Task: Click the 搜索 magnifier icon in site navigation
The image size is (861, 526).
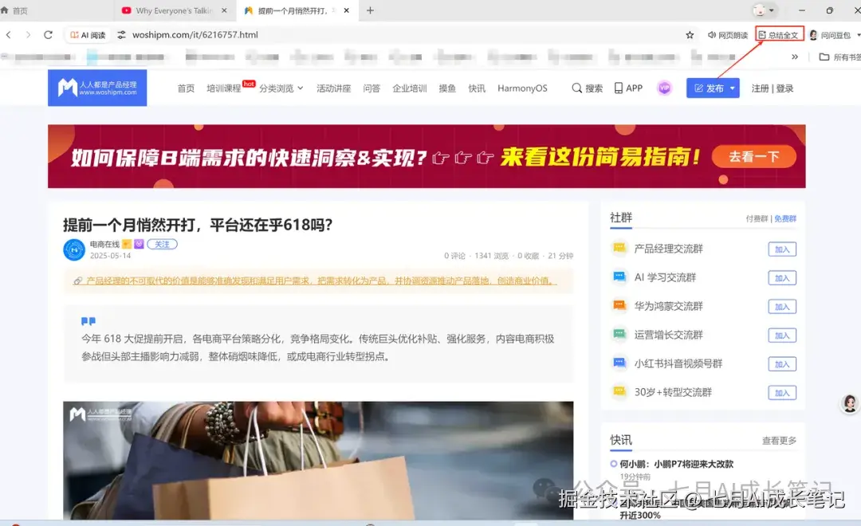Action: pos(576,88)
